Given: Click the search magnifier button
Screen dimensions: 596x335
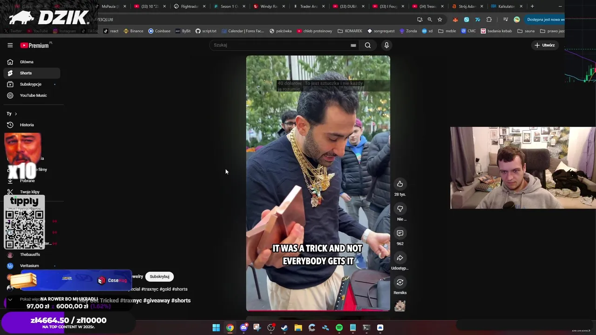Looking at the screenshot, I should coord(368,45).
